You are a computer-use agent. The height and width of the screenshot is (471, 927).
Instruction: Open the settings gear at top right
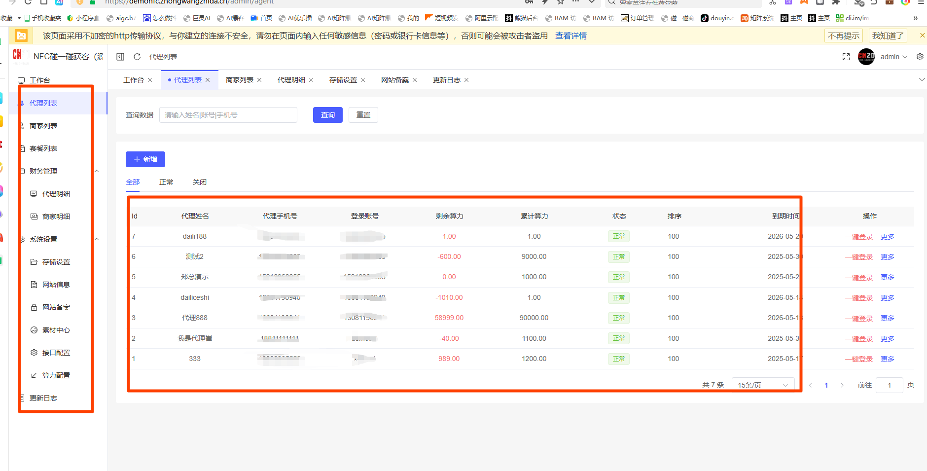pos(920,57)
